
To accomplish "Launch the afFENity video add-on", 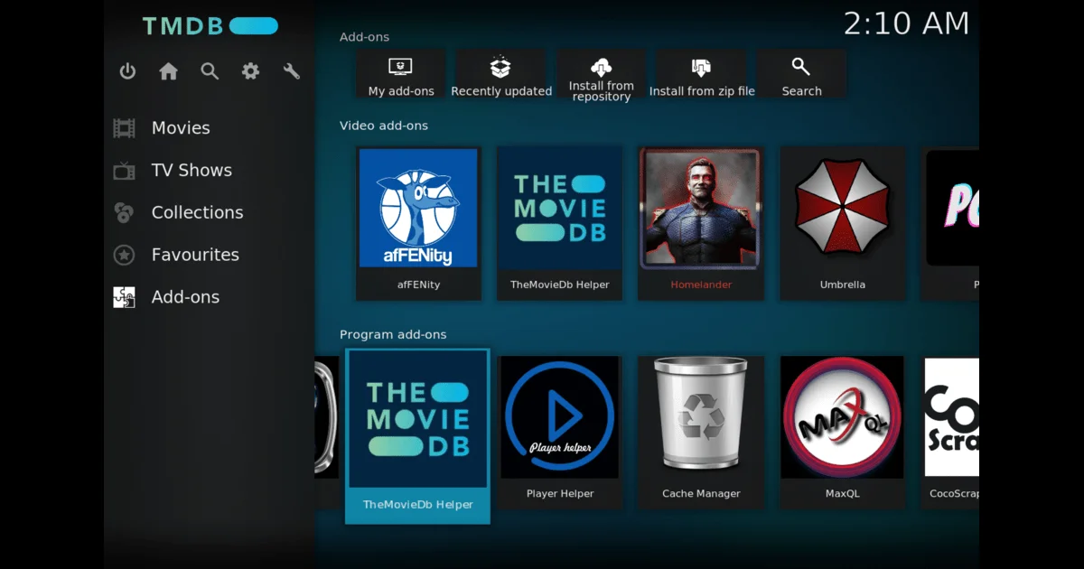I will (x=418, y=222).
